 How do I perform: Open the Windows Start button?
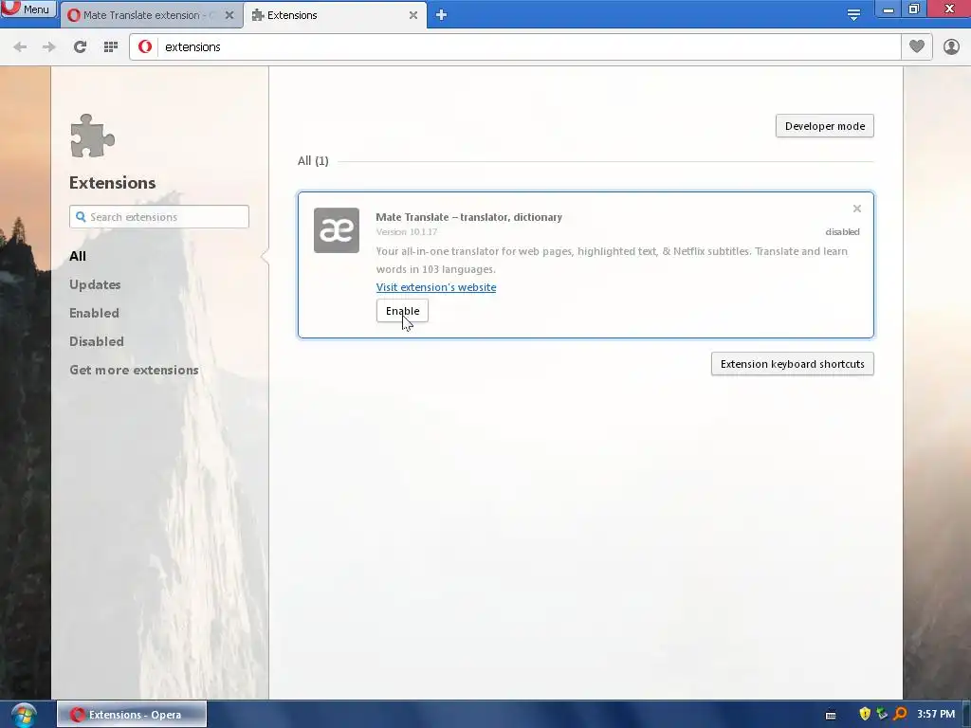(23, 715)
